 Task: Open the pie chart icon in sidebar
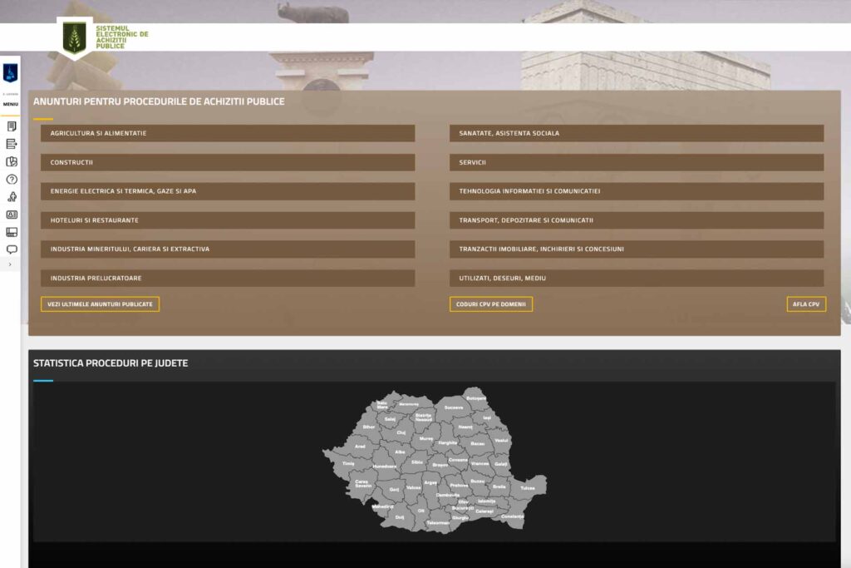pos(12,161)
